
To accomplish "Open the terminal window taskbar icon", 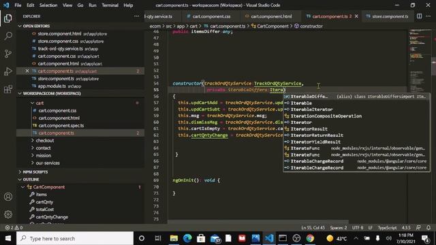I will point(283,238).
